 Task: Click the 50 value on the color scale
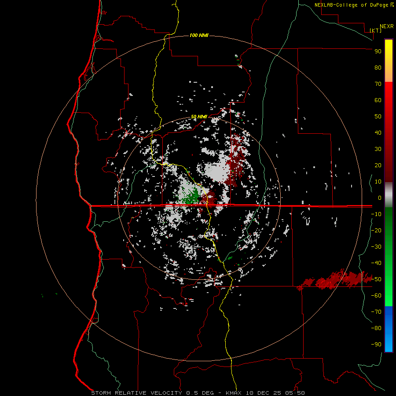click(x=378, y=117)
